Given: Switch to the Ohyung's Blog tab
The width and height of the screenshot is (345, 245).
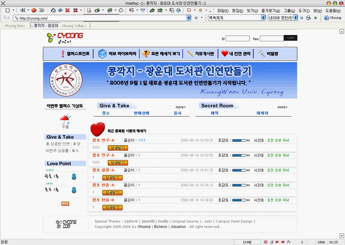Looking at the screenshot, I should pyautogui.click(x=74, y=26).
